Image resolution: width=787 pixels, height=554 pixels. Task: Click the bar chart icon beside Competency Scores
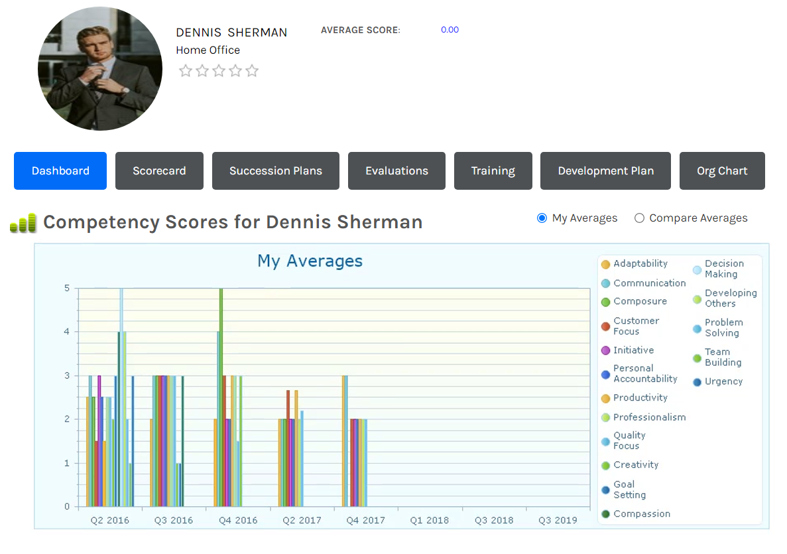pos(23,223)
